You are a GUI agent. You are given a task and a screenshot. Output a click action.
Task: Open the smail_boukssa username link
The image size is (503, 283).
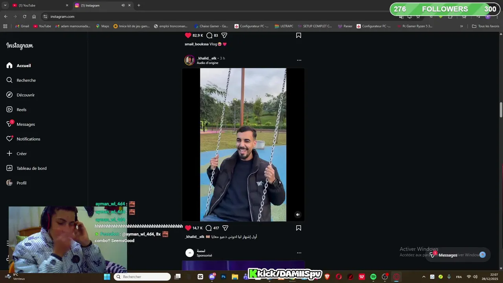click(x=196, y=44)
